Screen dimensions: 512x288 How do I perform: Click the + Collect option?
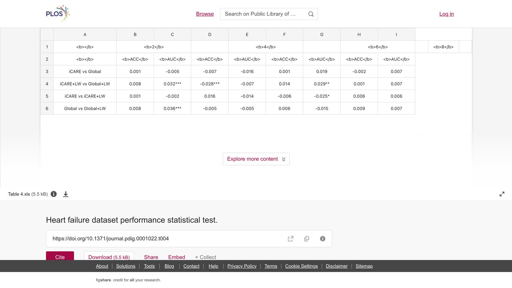206,257
